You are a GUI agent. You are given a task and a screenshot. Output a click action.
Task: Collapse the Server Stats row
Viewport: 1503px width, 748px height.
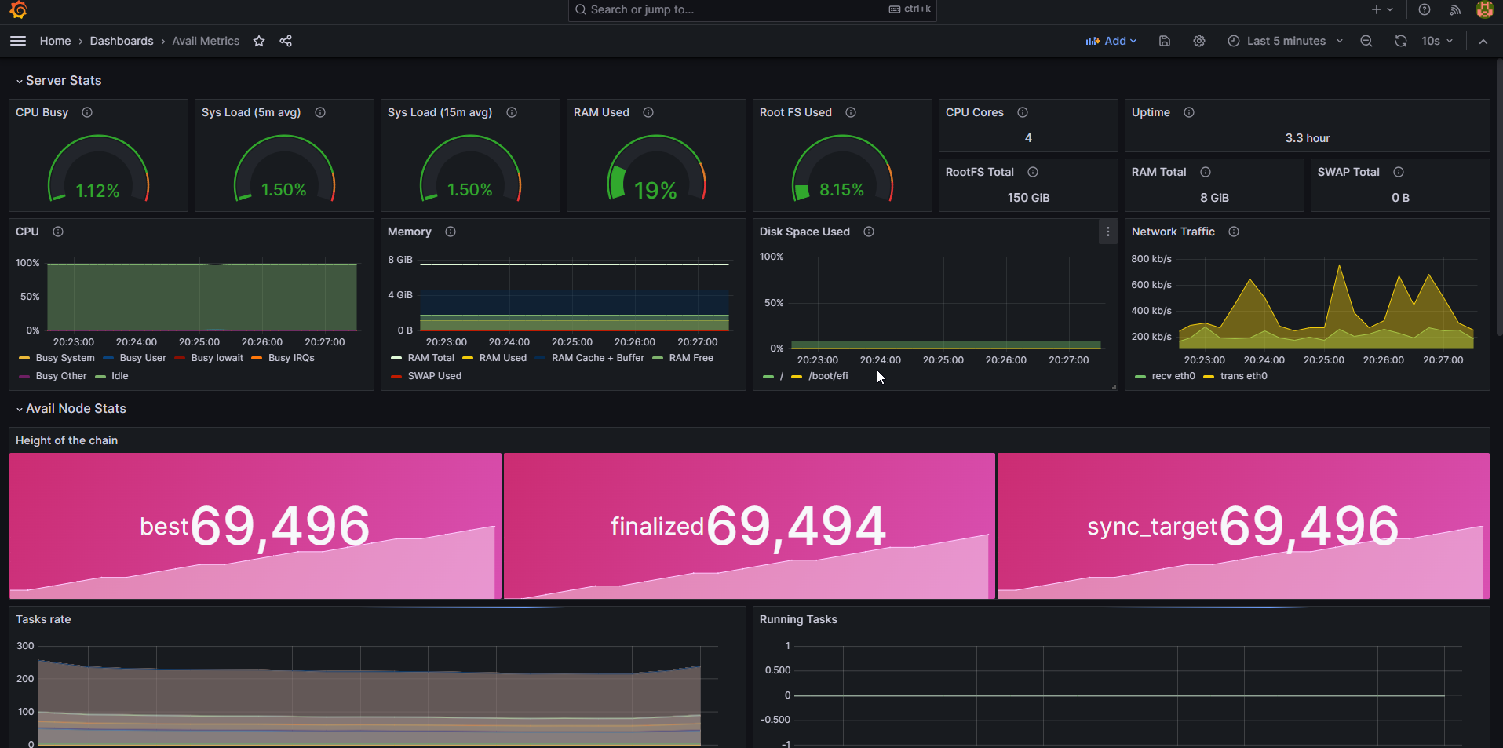20,81
